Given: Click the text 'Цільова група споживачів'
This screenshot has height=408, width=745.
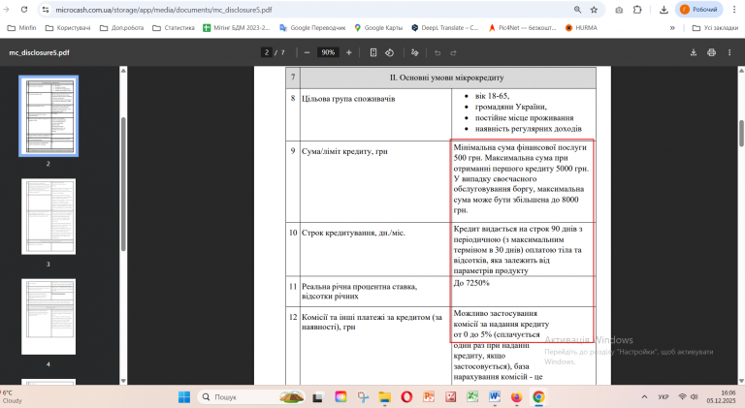Looking at the screenshot, I should click(x=348, y=99).
